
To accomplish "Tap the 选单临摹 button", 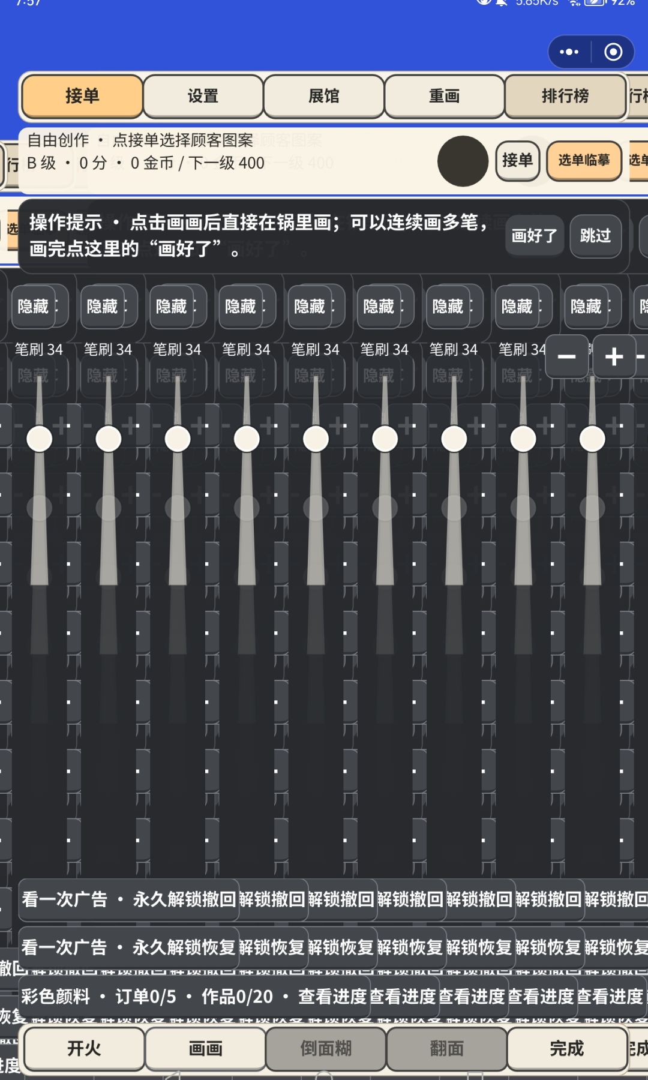I will click(584, 160).
